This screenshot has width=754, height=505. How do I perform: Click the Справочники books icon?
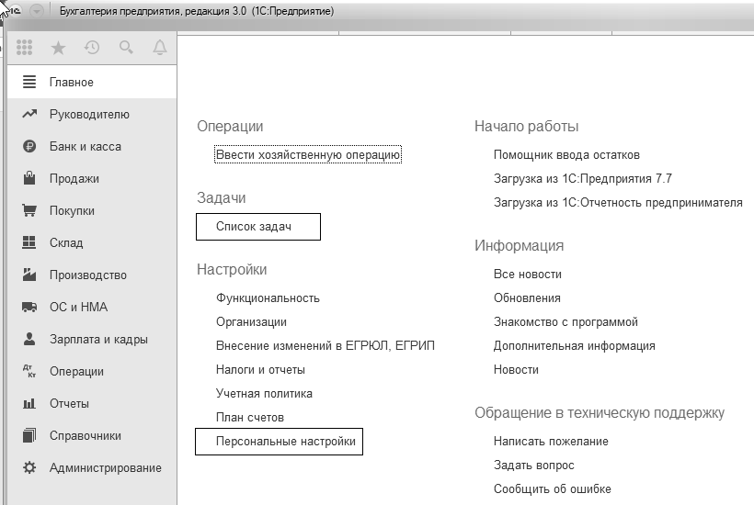point(29,435)
